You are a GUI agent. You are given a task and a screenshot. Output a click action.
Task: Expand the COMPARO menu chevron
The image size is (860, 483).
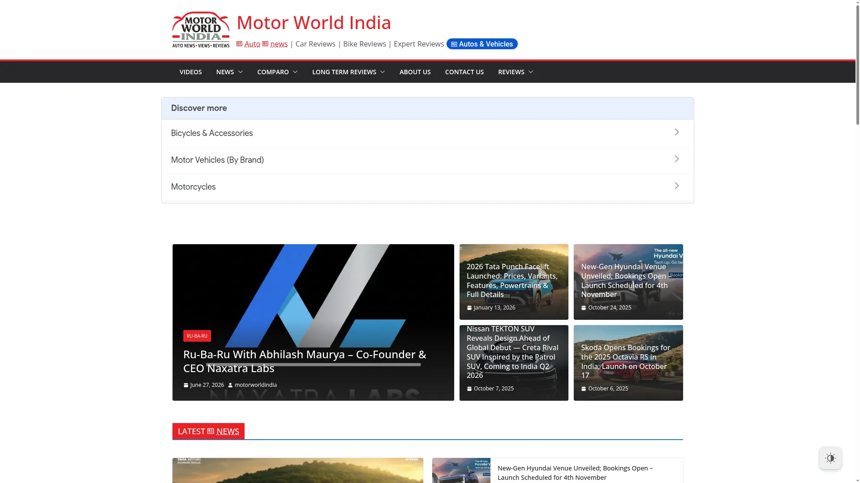[x=295, y=72]
